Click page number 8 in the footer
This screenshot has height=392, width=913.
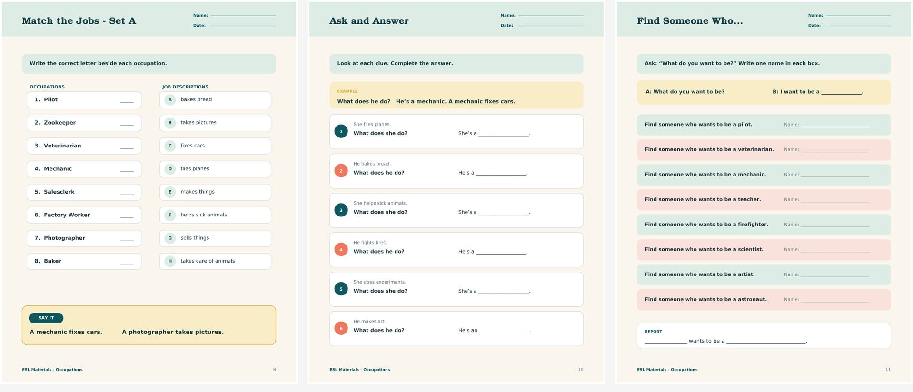[x=274, y=370]
